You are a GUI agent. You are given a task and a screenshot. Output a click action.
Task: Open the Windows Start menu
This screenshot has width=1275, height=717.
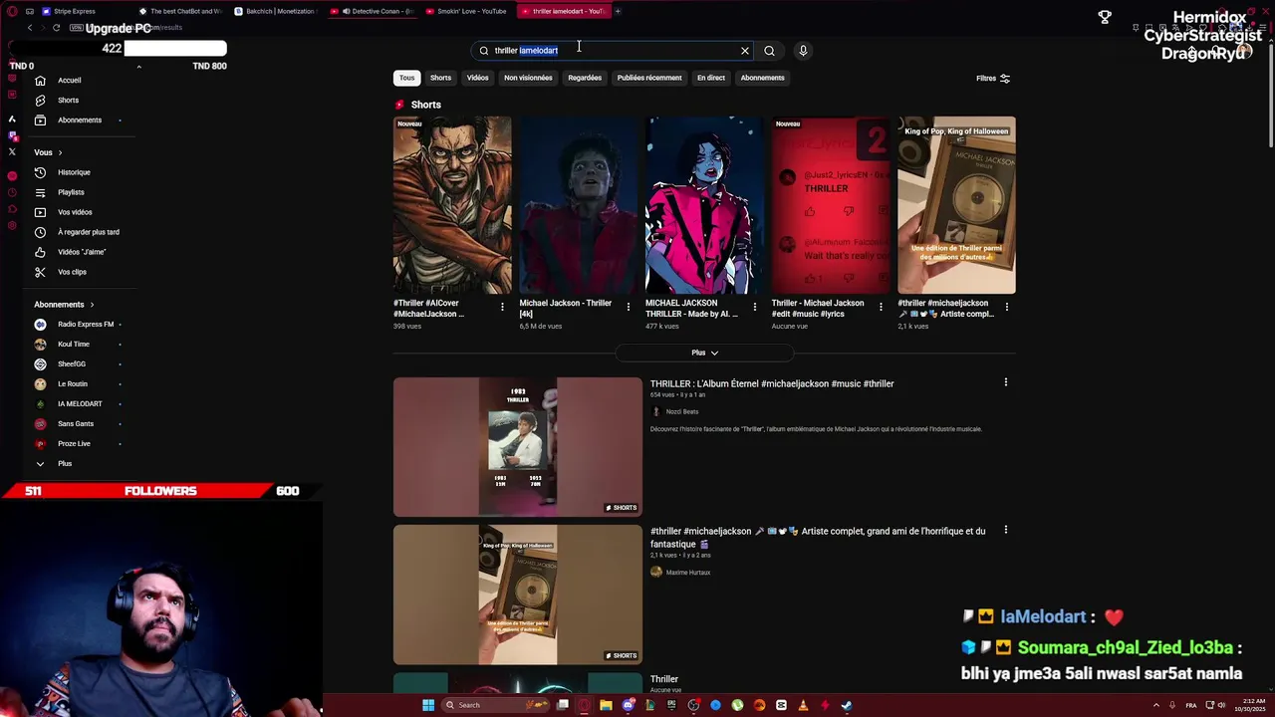tap(428, 705)
